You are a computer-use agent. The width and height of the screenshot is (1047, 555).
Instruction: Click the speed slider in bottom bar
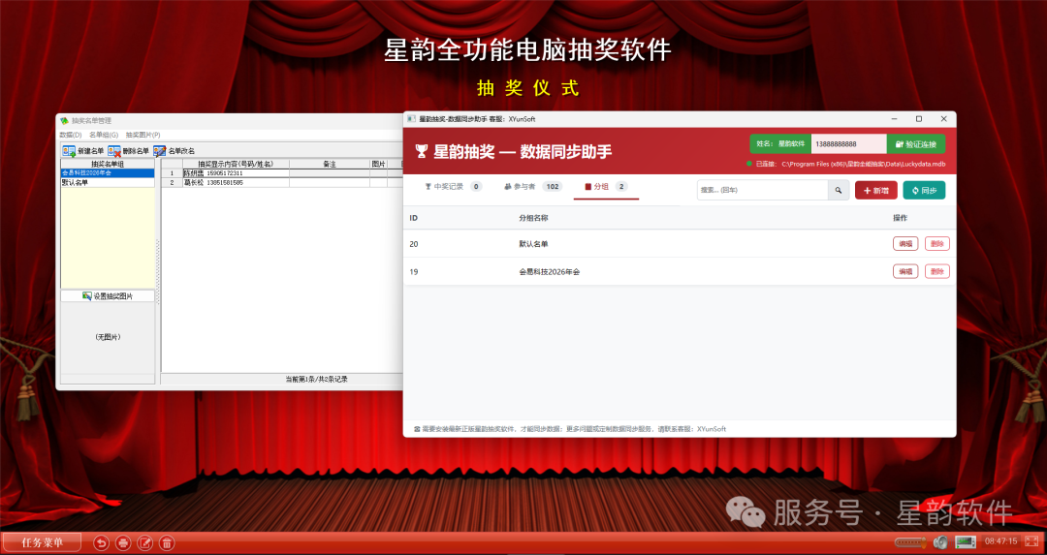910,541
